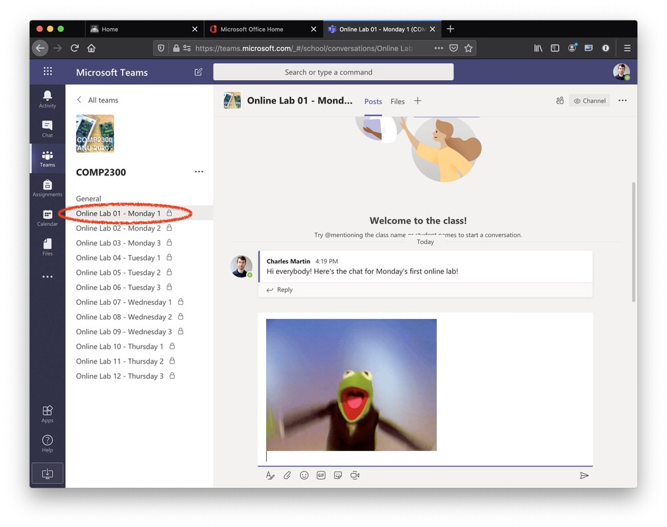Go back to All teams

97,100
